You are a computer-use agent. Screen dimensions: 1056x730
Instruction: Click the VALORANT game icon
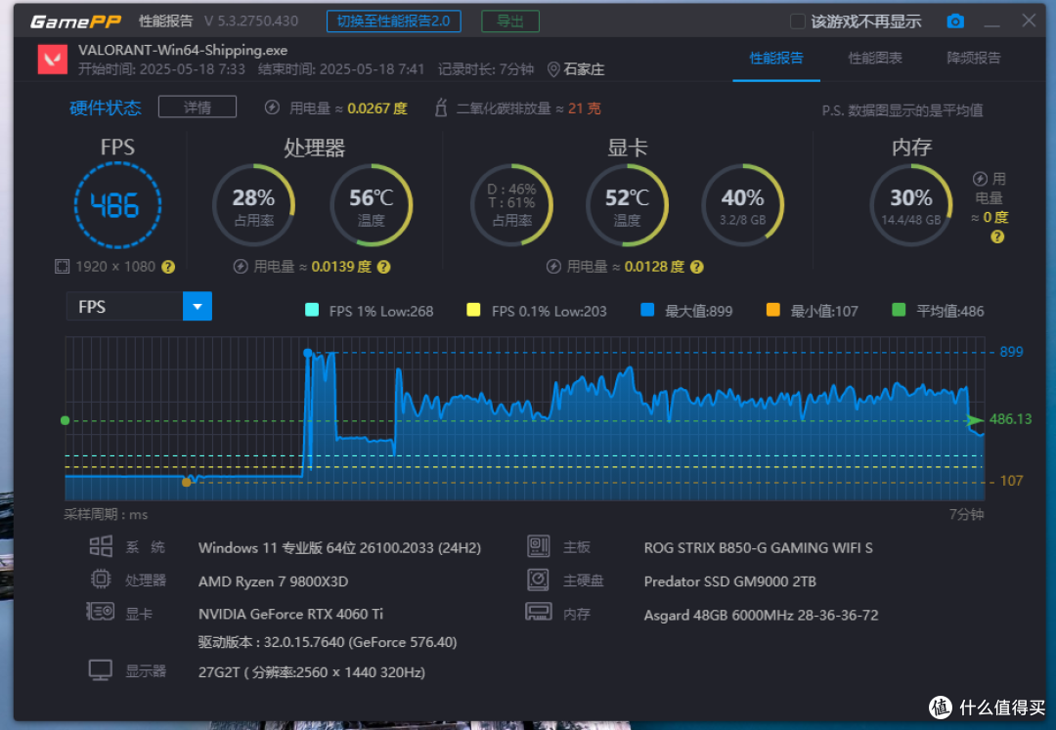click(53, 60)
